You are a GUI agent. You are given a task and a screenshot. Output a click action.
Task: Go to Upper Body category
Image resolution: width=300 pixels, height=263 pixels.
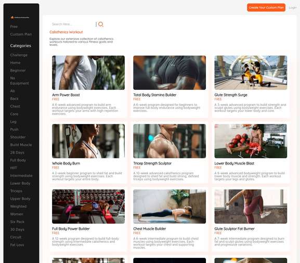pyautogui.click(x=20, y=199)
